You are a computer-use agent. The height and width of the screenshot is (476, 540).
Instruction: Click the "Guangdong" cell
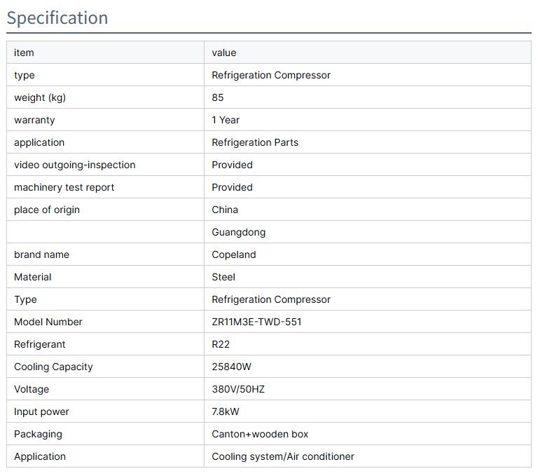coord(239,232)
